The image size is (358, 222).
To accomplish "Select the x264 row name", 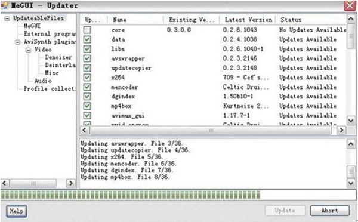I will click(118, 78).
